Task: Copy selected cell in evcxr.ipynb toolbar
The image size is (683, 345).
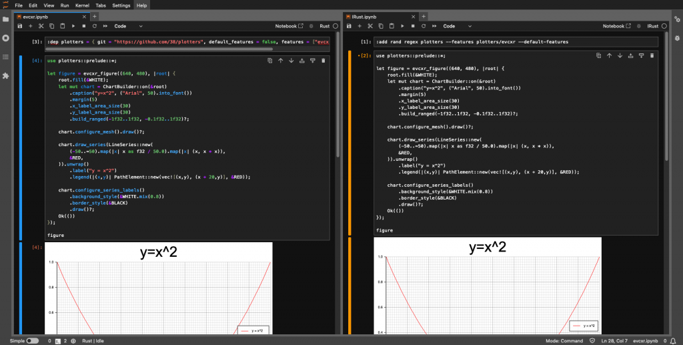Action: [51, 26]
